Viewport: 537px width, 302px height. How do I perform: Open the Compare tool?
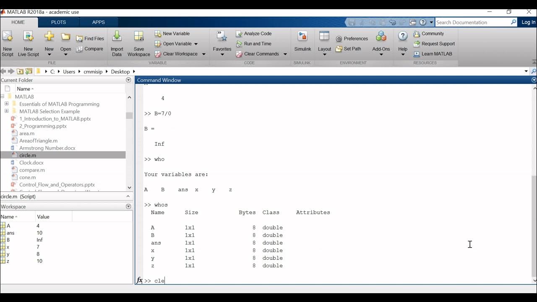90,49
